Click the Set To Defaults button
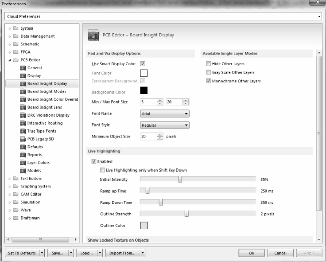This screenshot has width=326, height=262. tap(22, 253)
